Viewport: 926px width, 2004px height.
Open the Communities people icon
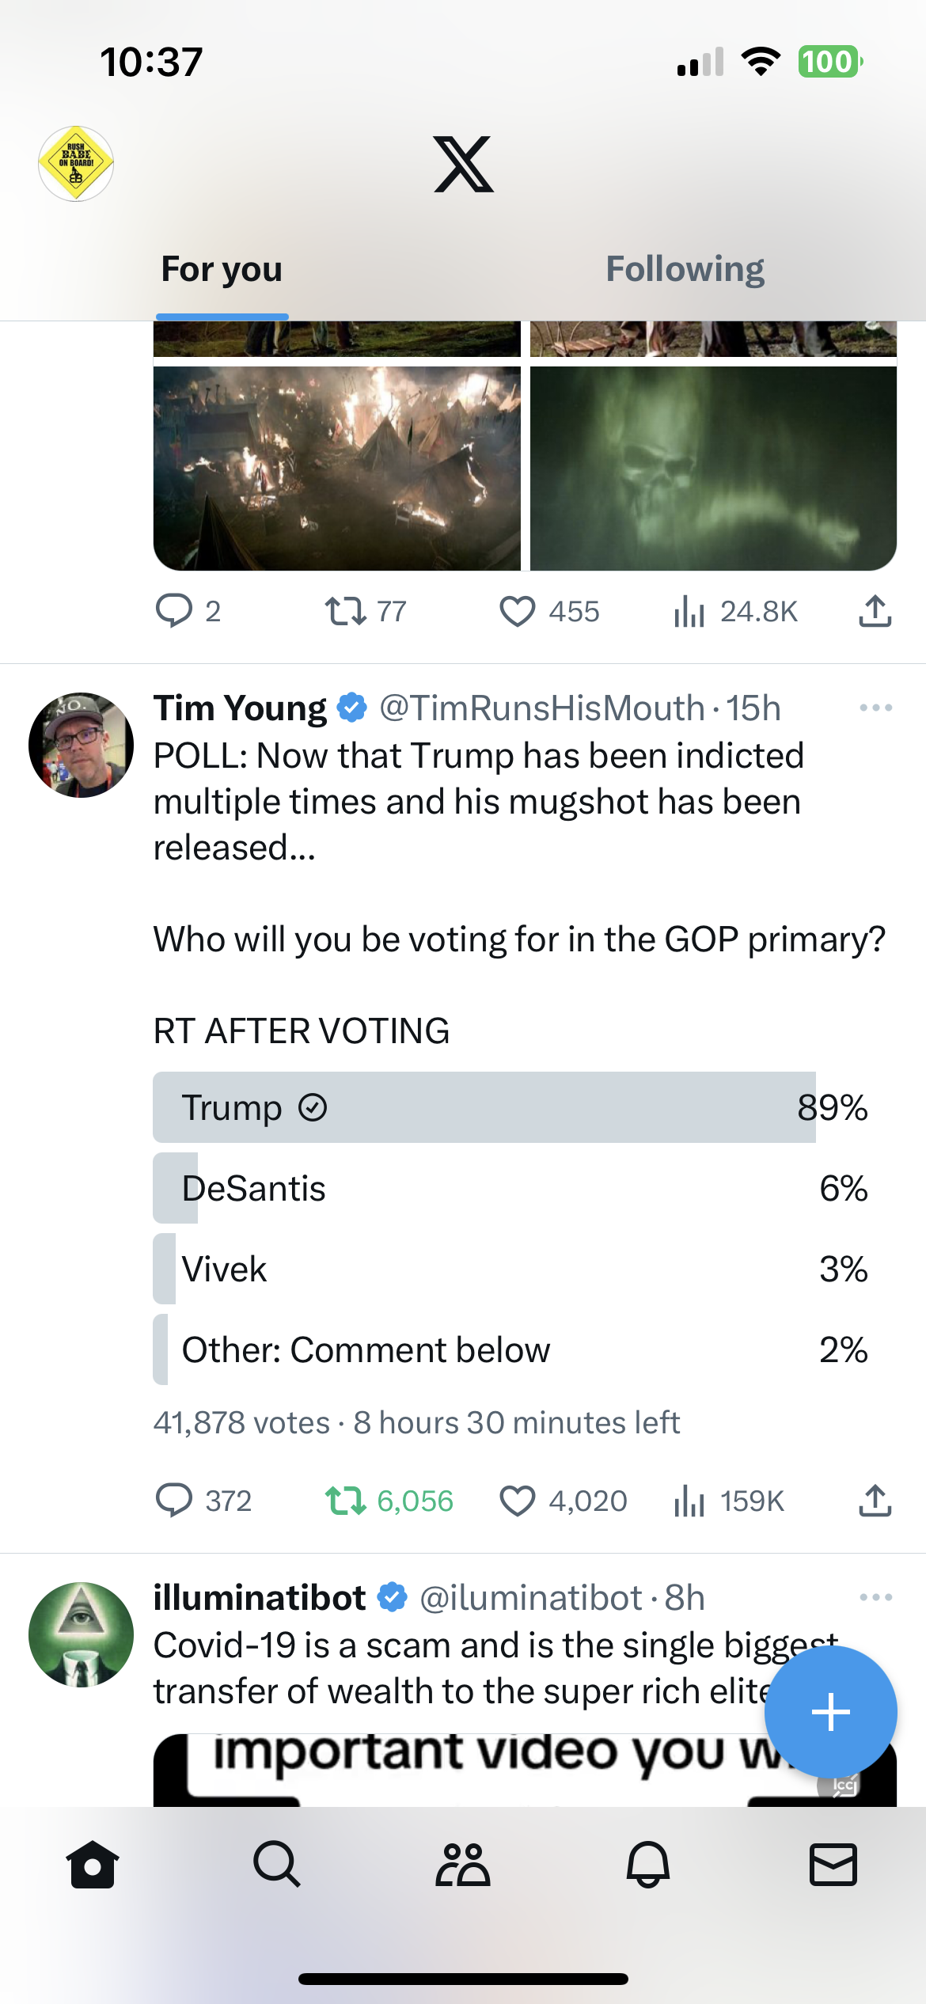(x=463, y=1865)
